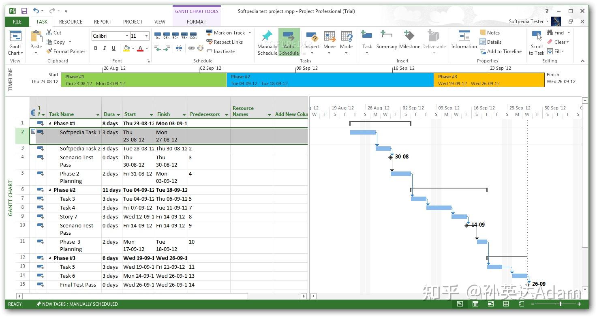Inactivate the selected task
Image resolution: width=597 pixels, height=317 pixels.
(220, 51)
